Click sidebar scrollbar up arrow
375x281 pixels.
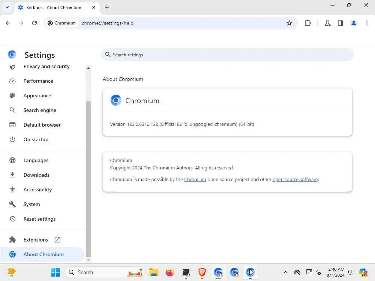pos(89,68)
